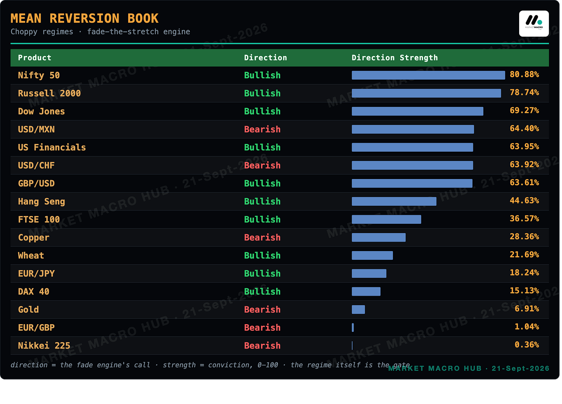Viewport: 562px width, 404px height.
Task: Click Bearish direction in USD/CHF row
Action: [262, 166]
